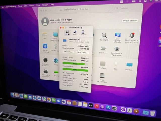The image size is (161, 121).
Task: Go forward in Preferências do Sistema
Action: [x=56, y=10]
